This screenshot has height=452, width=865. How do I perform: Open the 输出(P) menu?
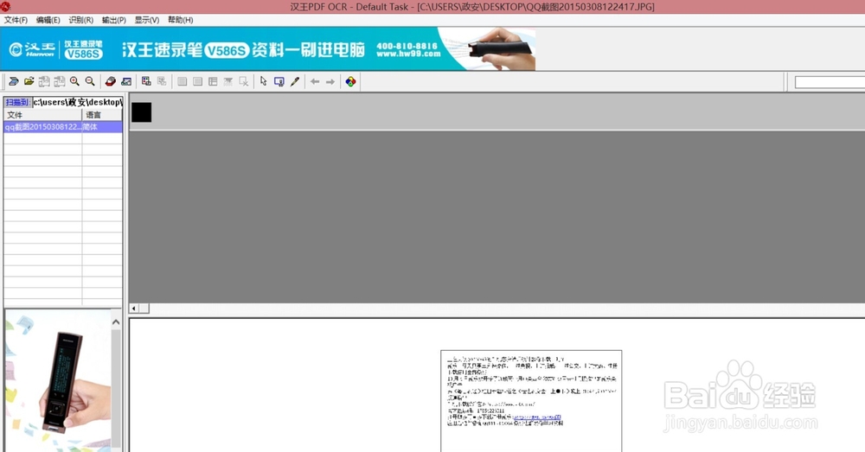click(113, 20)
